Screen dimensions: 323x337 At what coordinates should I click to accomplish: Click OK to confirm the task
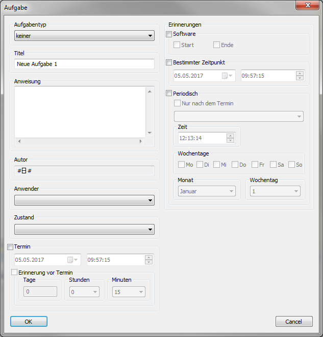click(x=29, y=321)
